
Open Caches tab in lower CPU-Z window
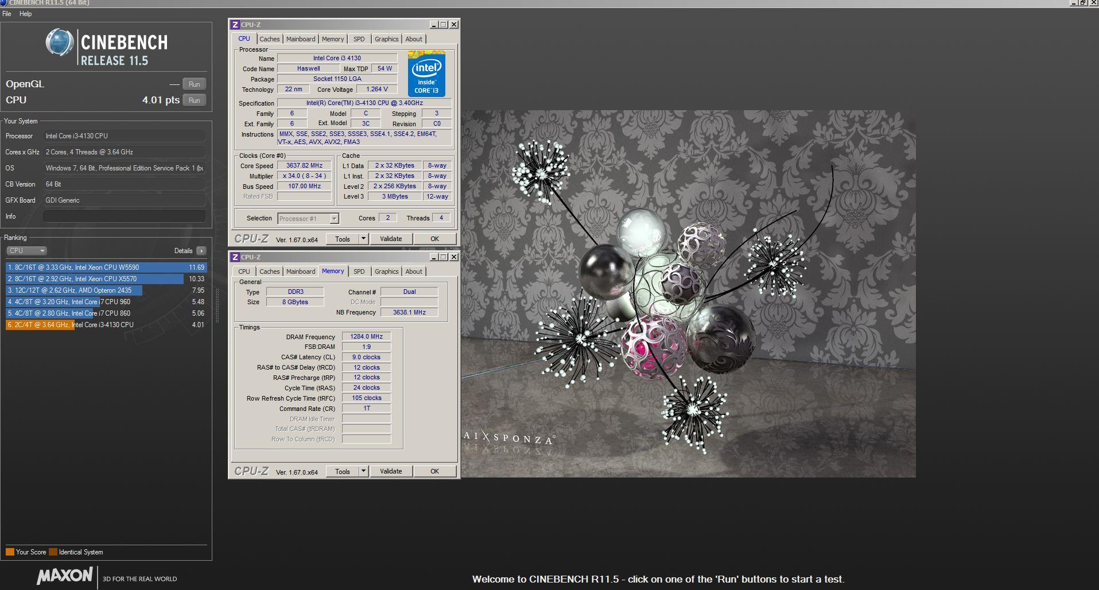pyautogui.click(x=269, y=271)
